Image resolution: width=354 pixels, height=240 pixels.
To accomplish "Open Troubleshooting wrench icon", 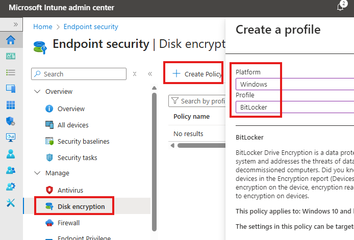I will click(x=11, y=202).
